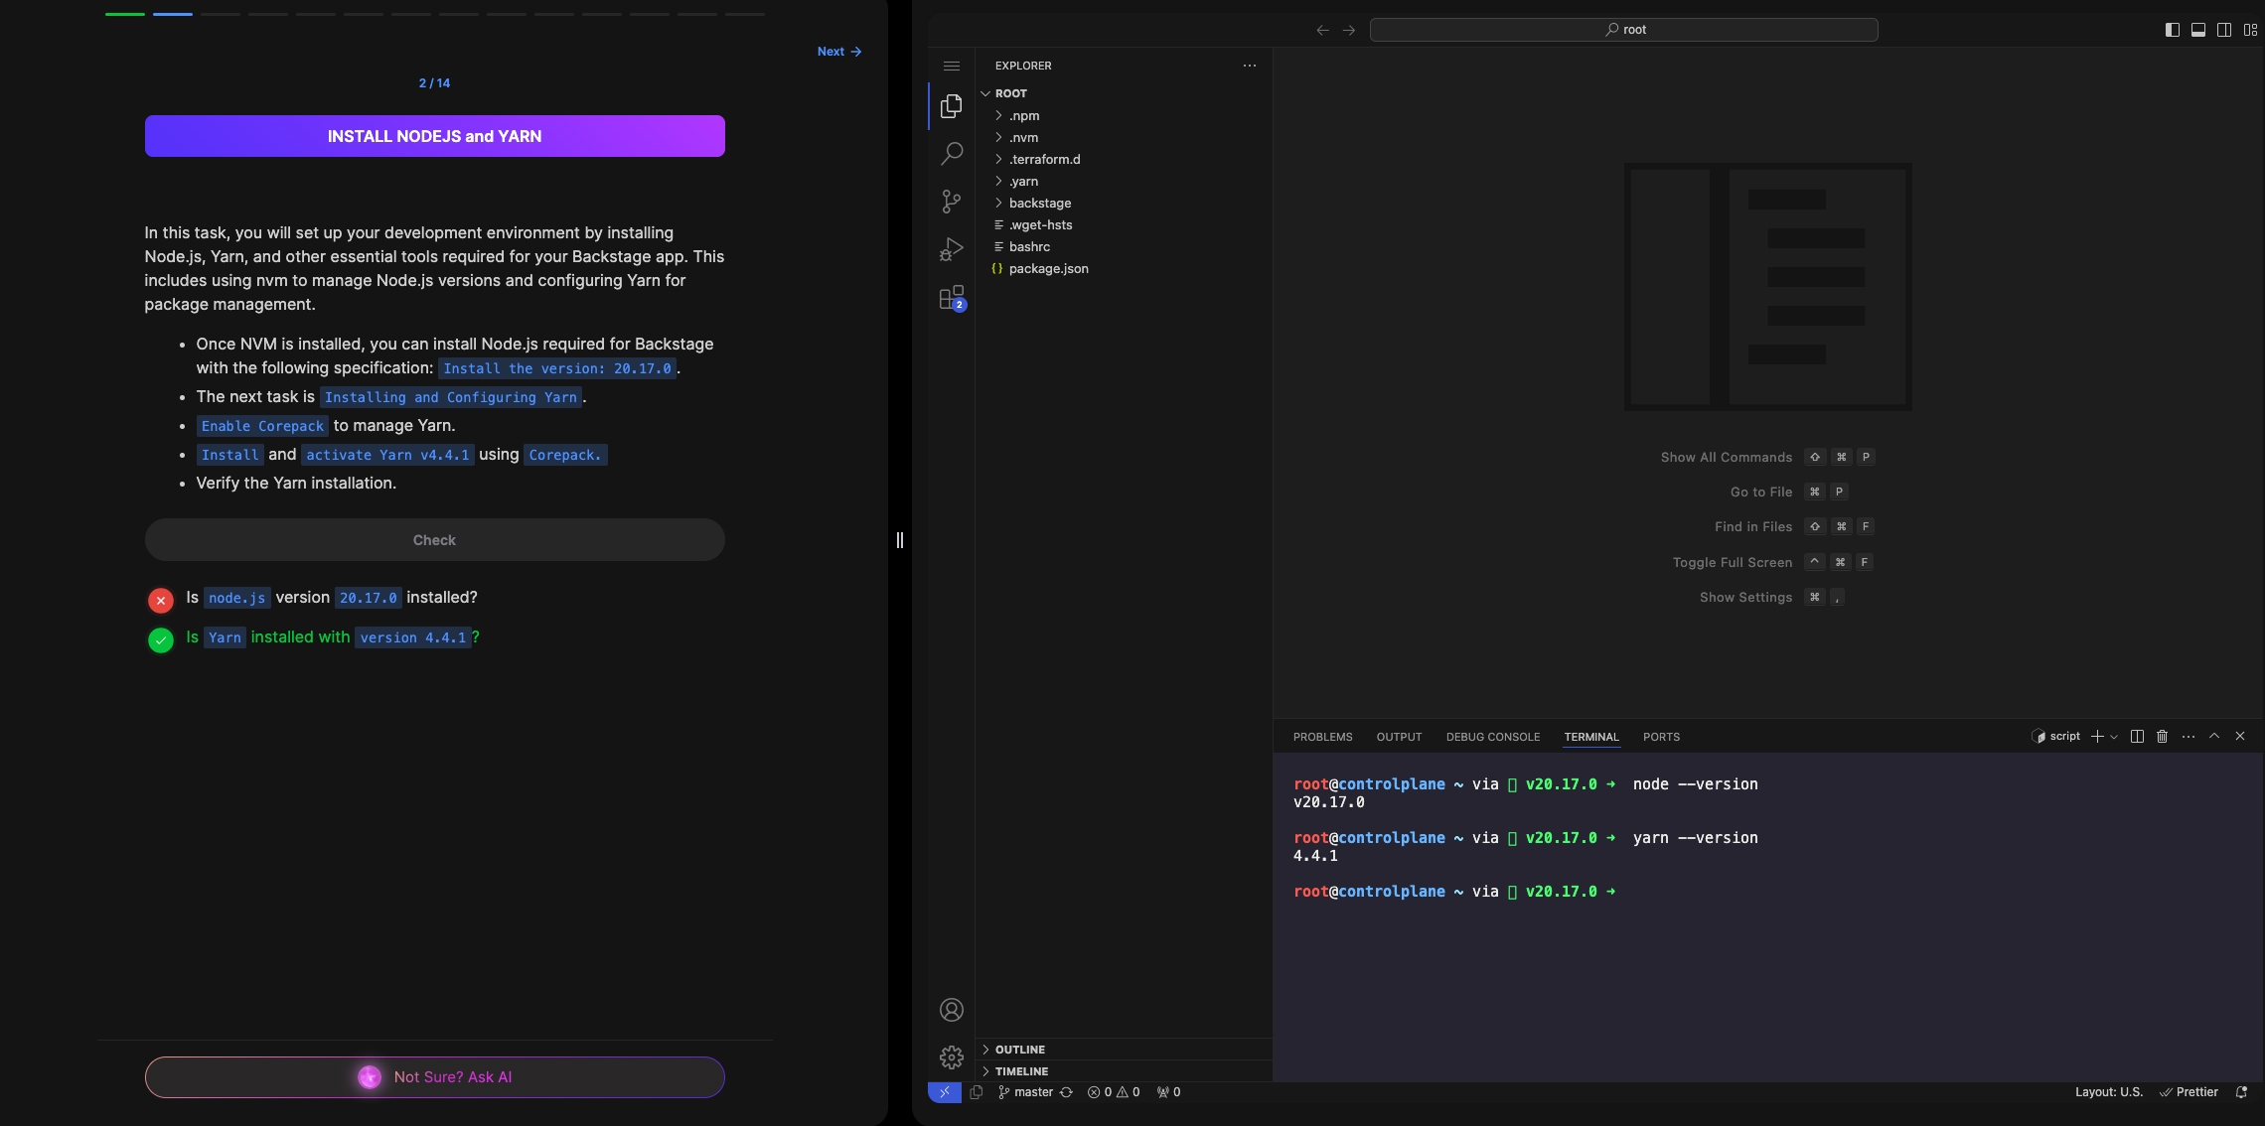Screen dimensions: 2265x1126
Task: Open the Search view icon
Action: (951, 153)
